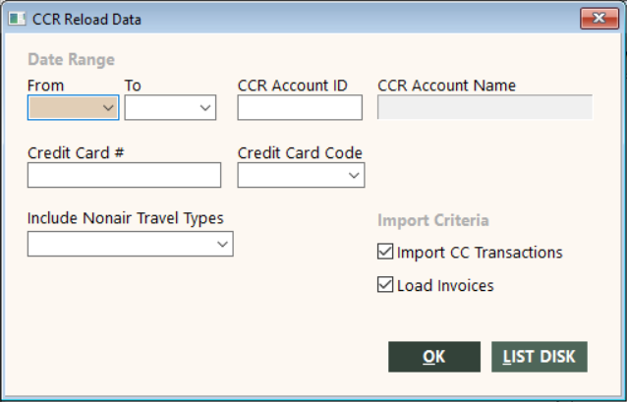The width and height of the screenshot is (627, 402).
Task: Open the From date dropdown arrow
Action: pyautogui.click(x=108, y=107)
